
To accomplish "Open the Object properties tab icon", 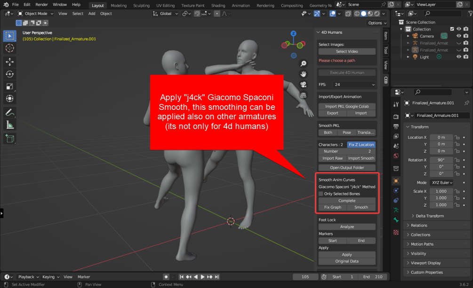I will [396, 181].
